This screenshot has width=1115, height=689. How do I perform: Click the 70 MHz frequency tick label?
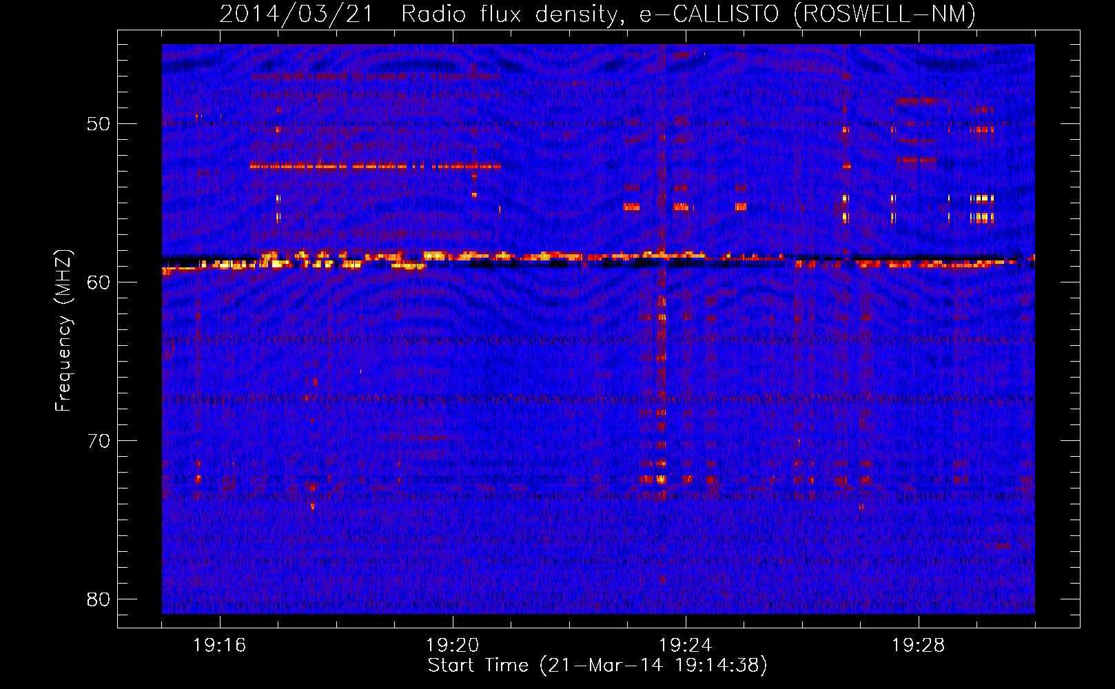(99, 441)
